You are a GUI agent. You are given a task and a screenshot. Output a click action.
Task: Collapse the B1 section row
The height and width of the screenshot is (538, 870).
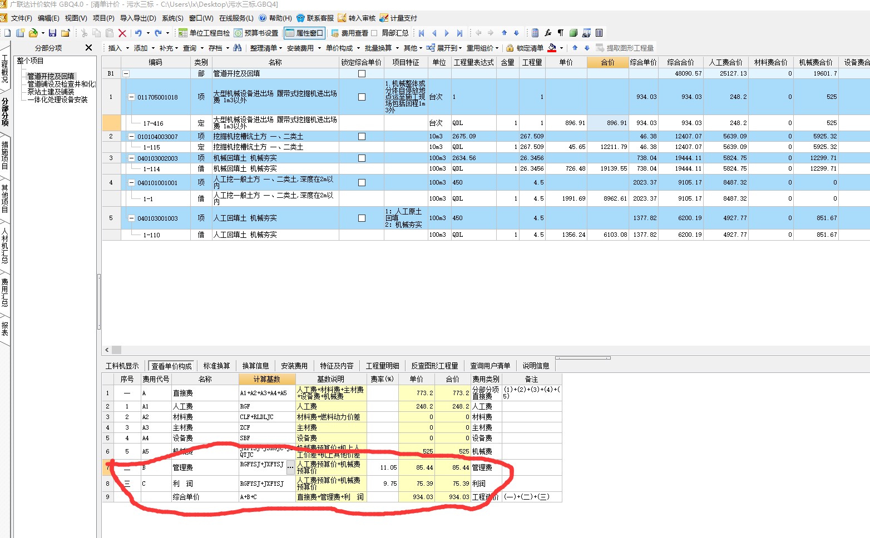126,73
